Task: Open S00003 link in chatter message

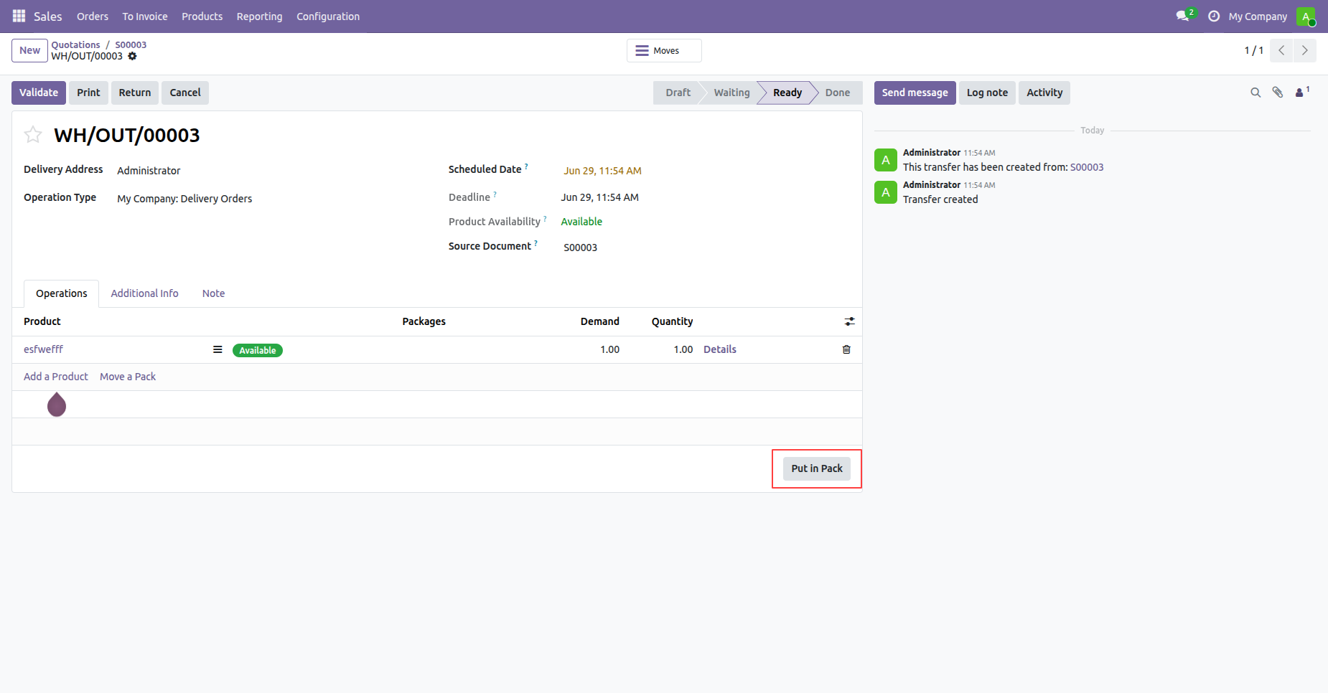Action: (1087, 167)
